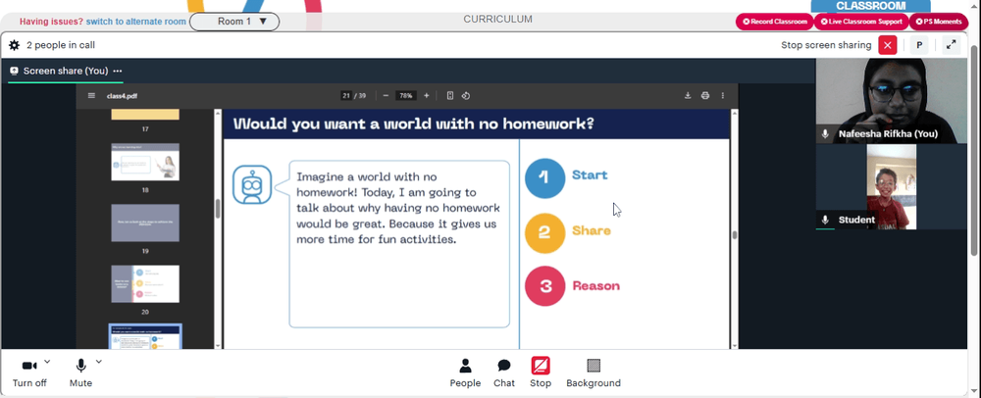This screenshot has width=981, height=398.
Task: Click the P button in call header
Action: pos(919,45)
